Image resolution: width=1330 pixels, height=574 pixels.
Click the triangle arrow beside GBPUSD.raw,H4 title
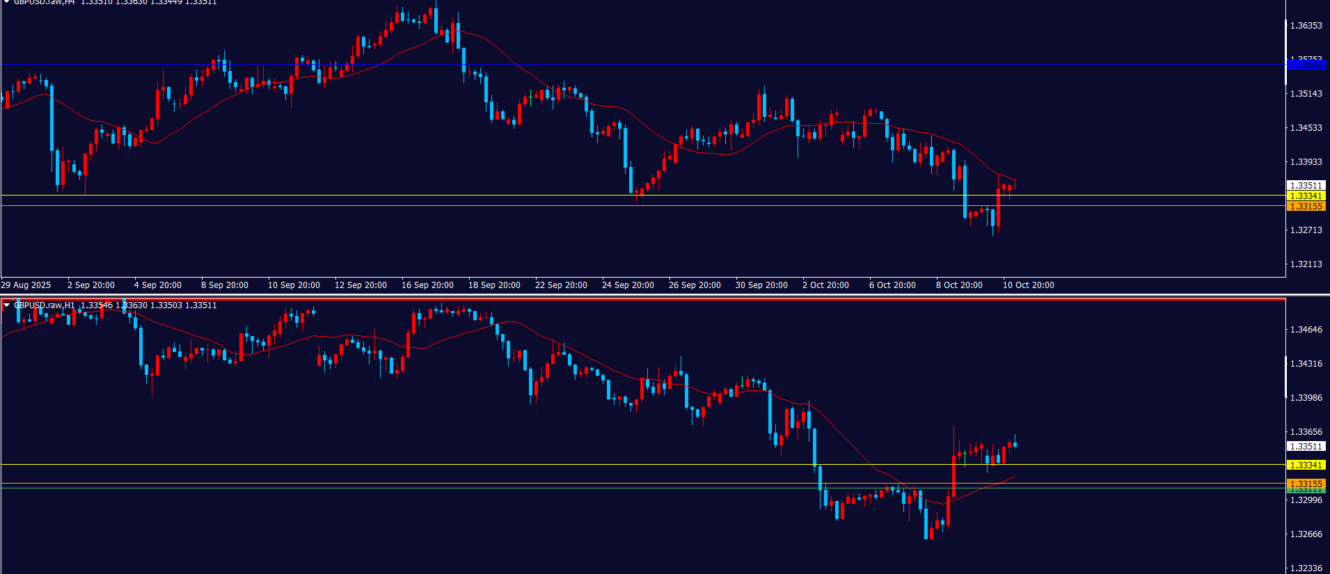point(7,2)
